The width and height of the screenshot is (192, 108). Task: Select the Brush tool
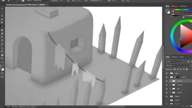pos(2,26)
